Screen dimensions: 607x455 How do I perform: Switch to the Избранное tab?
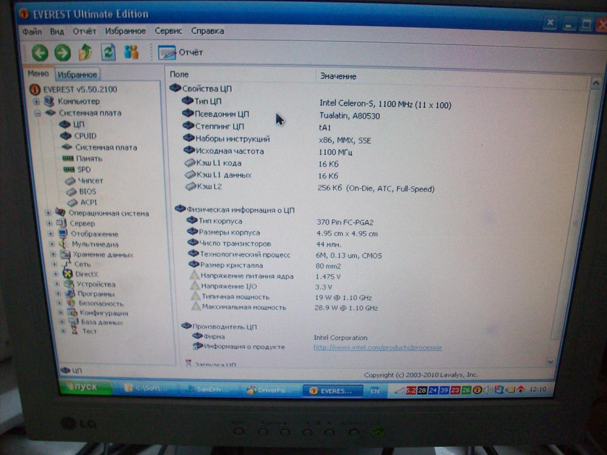pyautogui.click(x=77, y=75)
